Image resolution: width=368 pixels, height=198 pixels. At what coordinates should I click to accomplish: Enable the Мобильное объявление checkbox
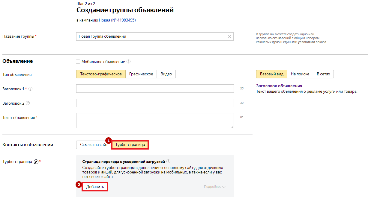point(78,62)
